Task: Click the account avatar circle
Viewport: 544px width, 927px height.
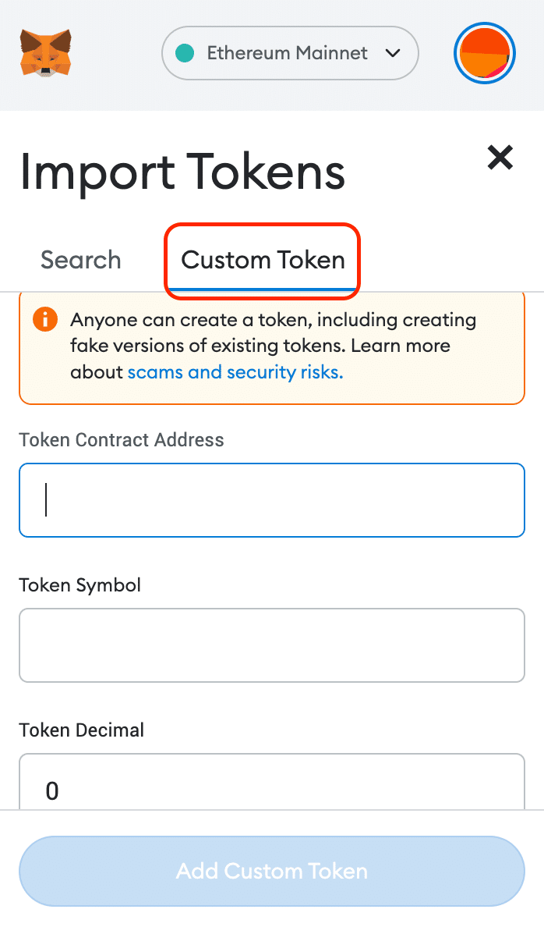Action: click(484, 53)
